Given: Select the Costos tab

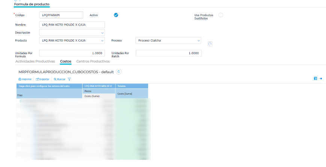Looking at the screenshot, I should point(66,61).
